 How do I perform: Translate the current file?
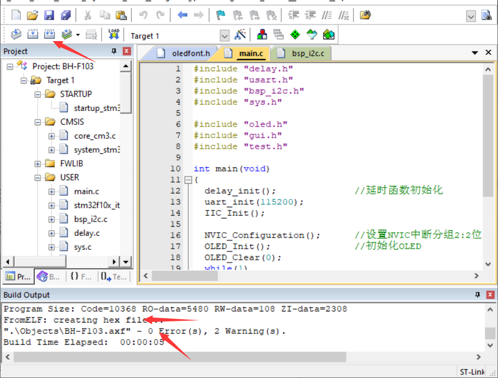coord(16,34)
